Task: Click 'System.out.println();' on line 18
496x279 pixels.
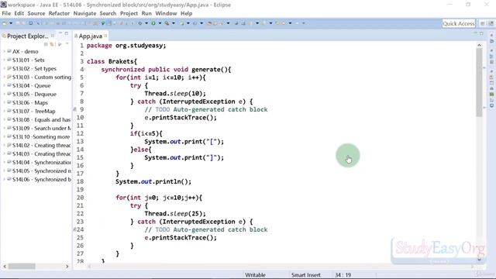Action: pos(153,181)
